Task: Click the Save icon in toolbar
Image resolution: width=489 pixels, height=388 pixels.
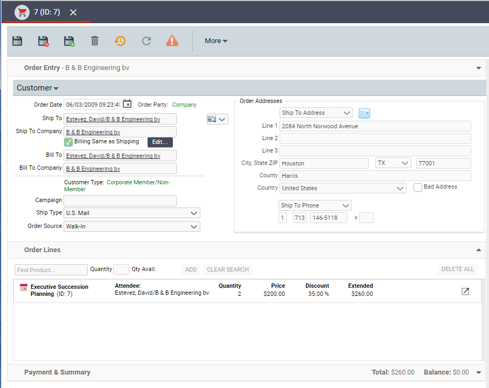Action: [x=17, y=41]
